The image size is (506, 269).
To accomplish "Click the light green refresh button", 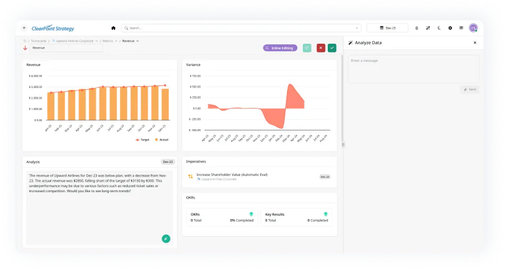I will click(x=307, y=48).
